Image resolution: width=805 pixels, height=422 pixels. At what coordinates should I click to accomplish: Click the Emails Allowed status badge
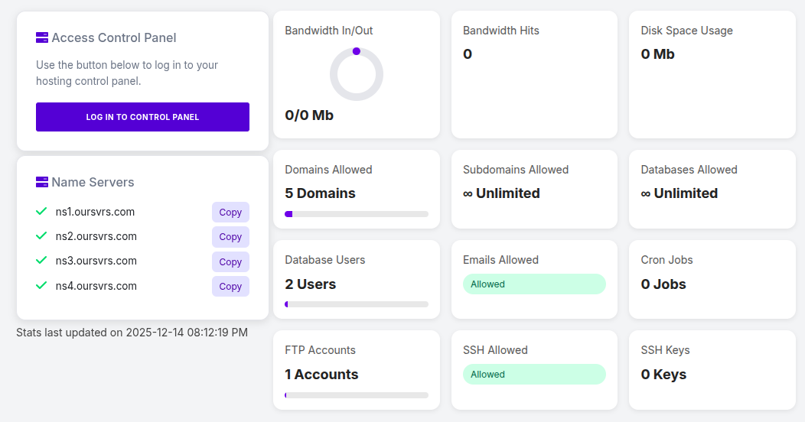(x=534, y=284)
